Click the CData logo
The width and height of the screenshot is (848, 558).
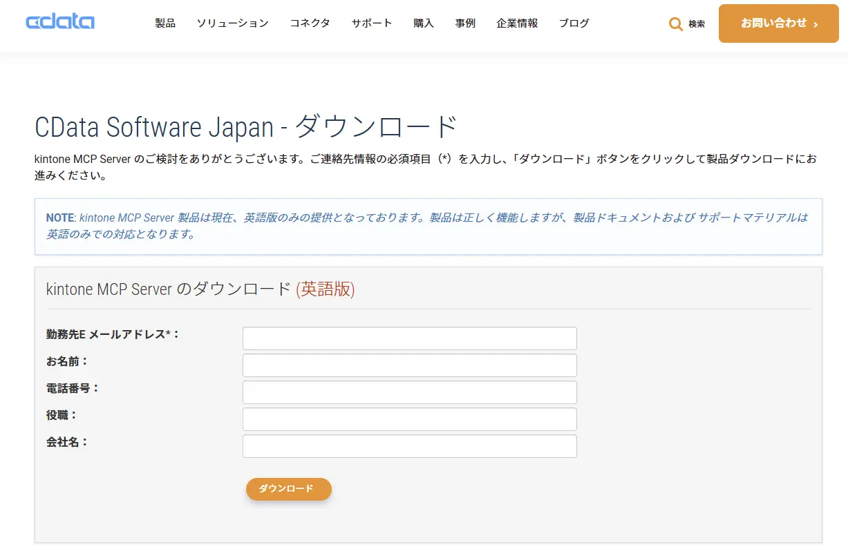pyautogui.click(x=60, y=22)
